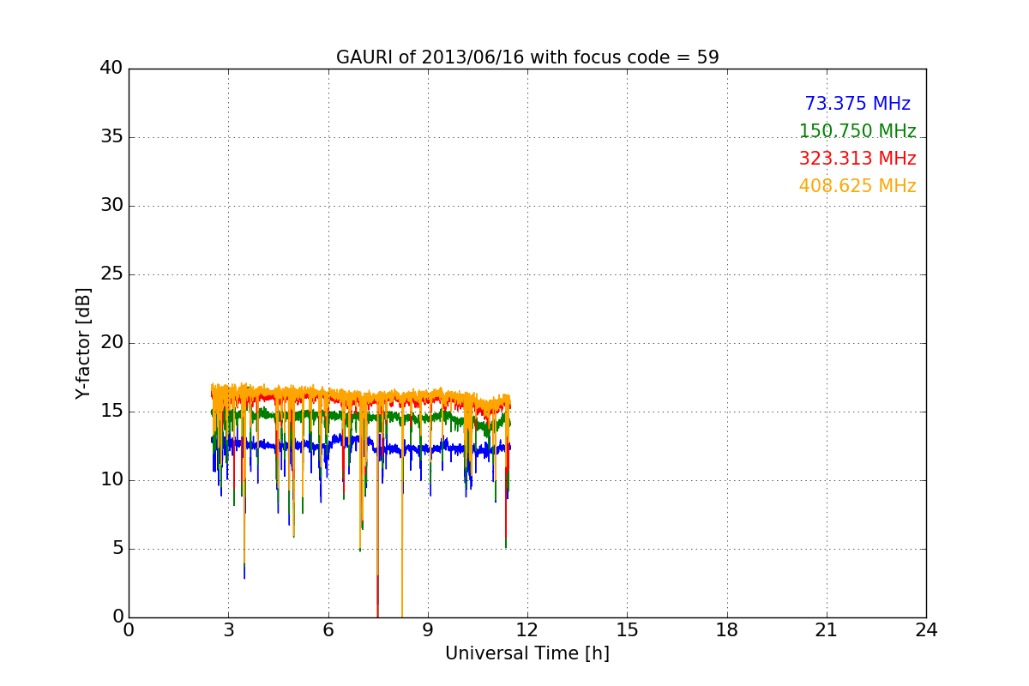The height and width of the screenshot is (686, 1029).
Task: Click the plot title 'GAURI of 2013/06/16 with focus code = 59'
Action: tap(527, 57)
